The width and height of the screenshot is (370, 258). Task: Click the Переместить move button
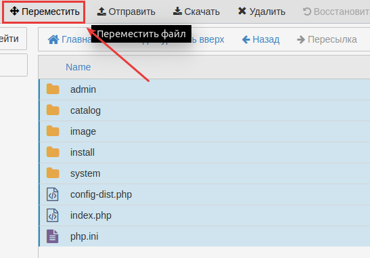coord(44,12)
